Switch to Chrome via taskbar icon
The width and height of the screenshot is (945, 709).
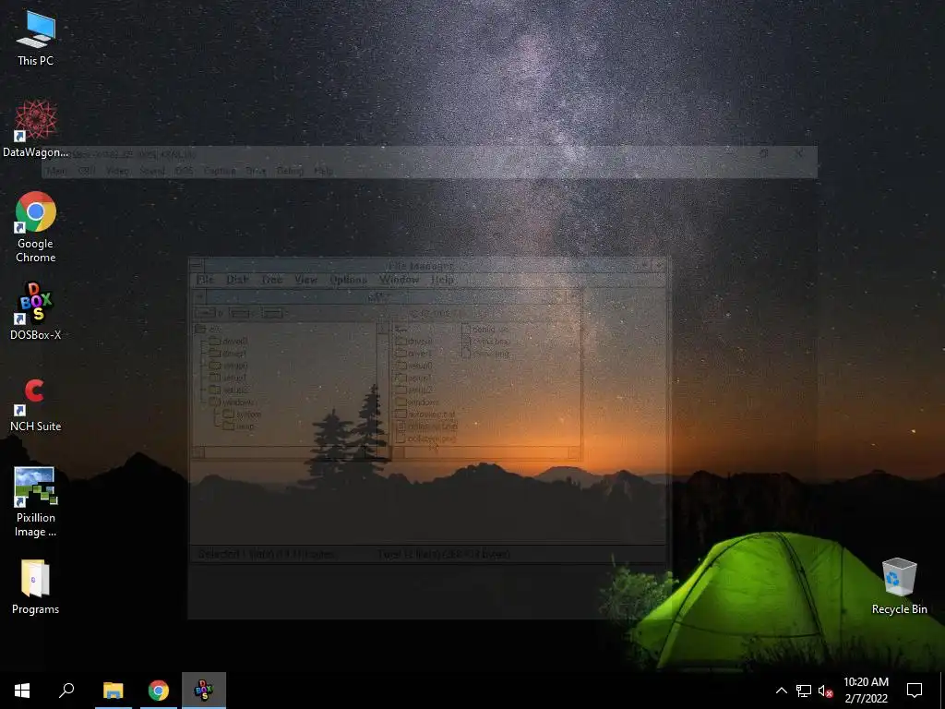click(159, 691)
